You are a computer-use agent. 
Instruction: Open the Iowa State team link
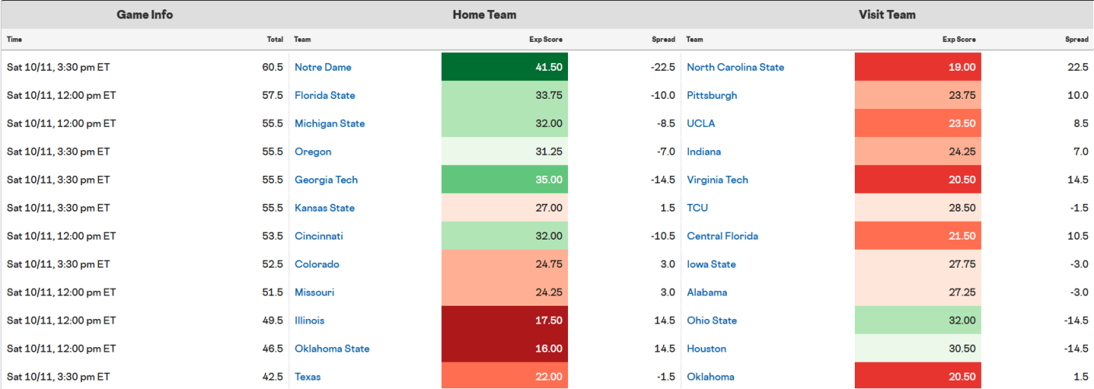[711, 265]
